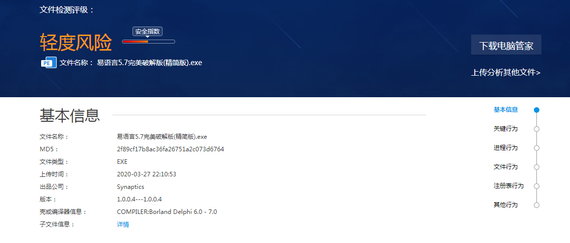Click the timeline dot beside 进程行为

tap(536, 148)
